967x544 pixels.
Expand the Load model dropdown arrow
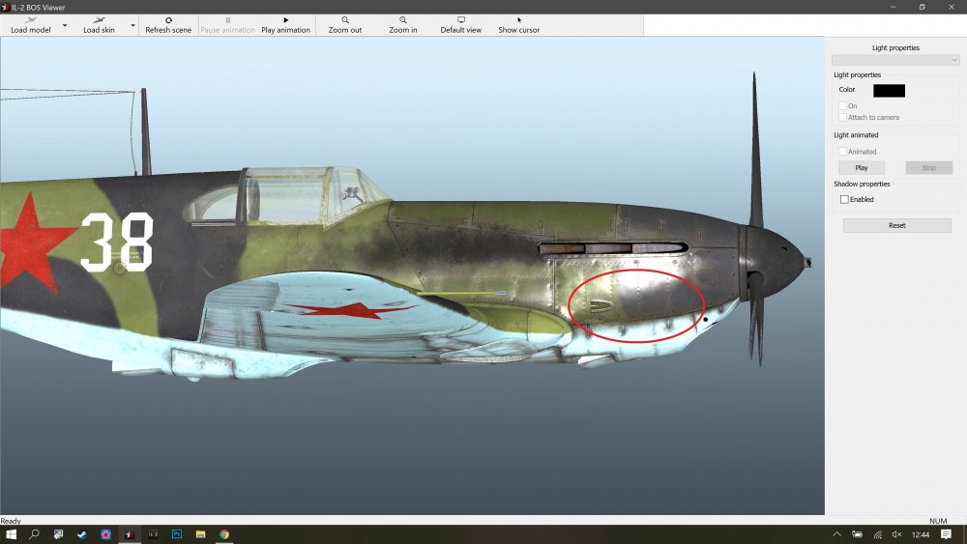point(65,25)
